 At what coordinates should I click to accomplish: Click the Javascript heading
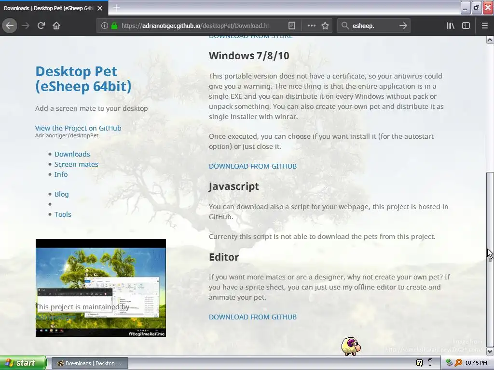pos(234,186)
